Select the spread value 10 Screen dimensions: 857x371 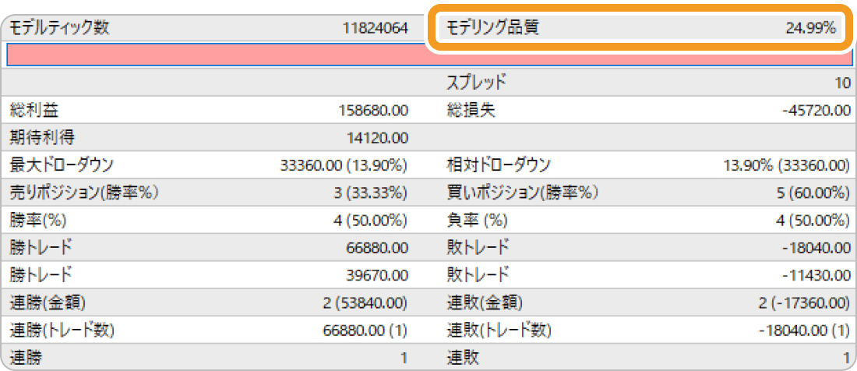pos(843,83)
